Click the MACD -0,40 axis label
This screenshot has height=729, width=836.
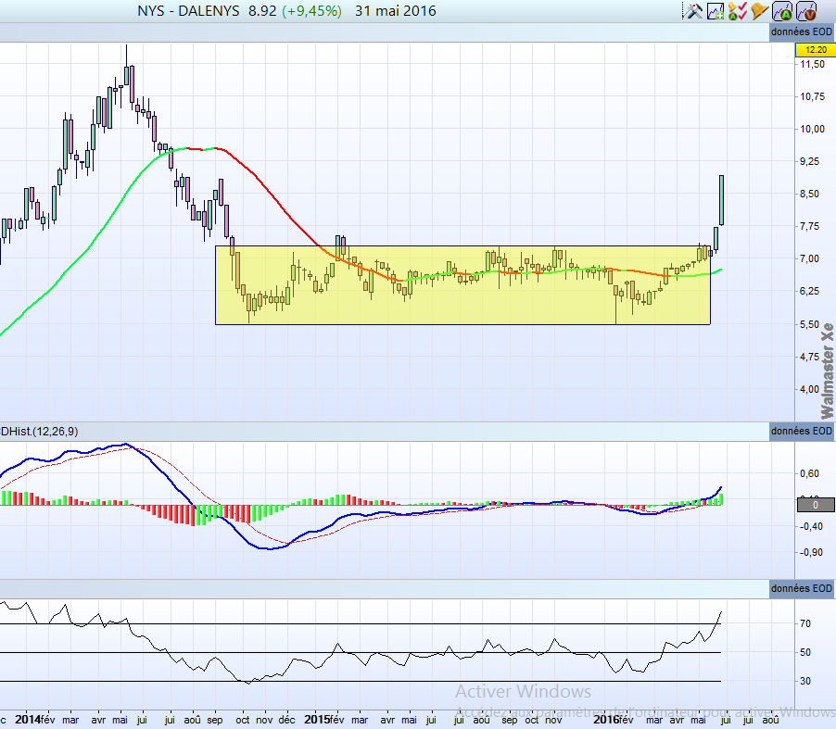tap(810, 526)
